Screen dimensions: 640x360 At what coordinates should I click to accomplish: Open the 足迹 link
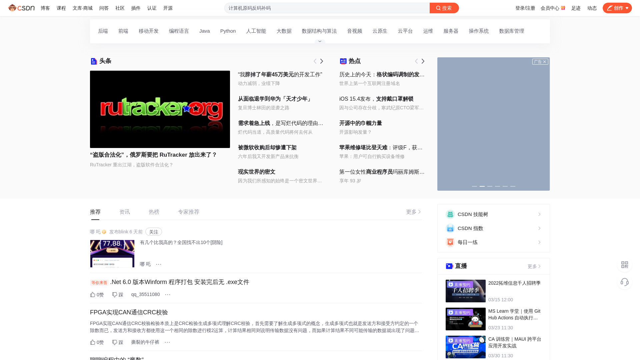coord(576,8)
